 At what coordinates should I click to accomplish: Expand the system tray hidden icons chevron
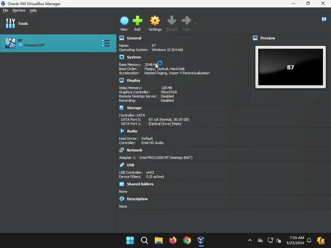(250, 240)
